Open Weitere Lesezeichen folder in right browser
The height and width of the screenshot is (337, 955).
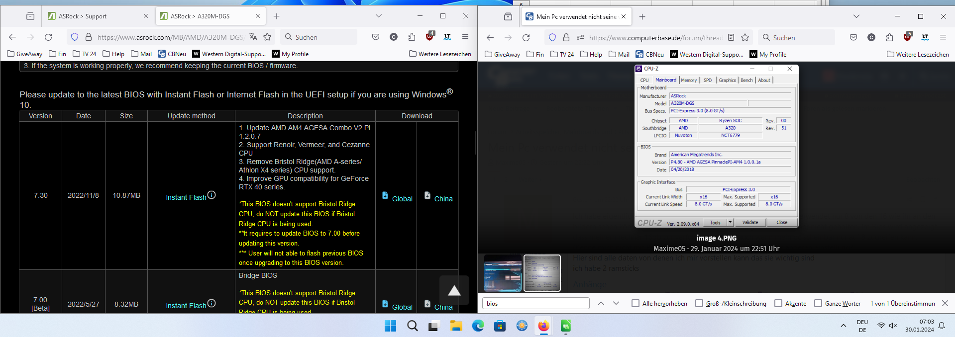[x=918, y=54]
